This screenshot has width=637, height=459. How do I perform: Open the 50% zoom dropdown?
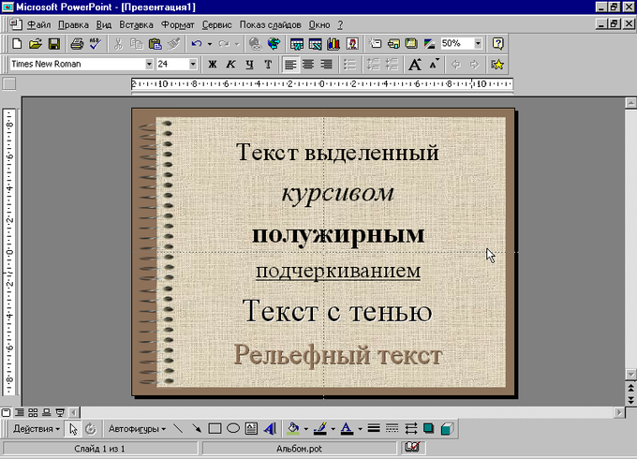click(478, 44)
